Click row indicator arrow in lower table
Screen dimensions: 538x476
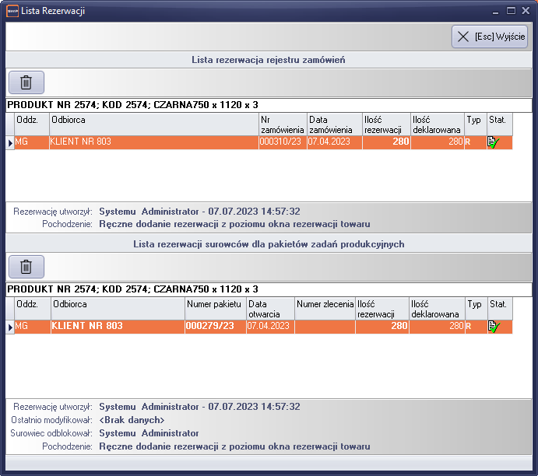(10, 327)
